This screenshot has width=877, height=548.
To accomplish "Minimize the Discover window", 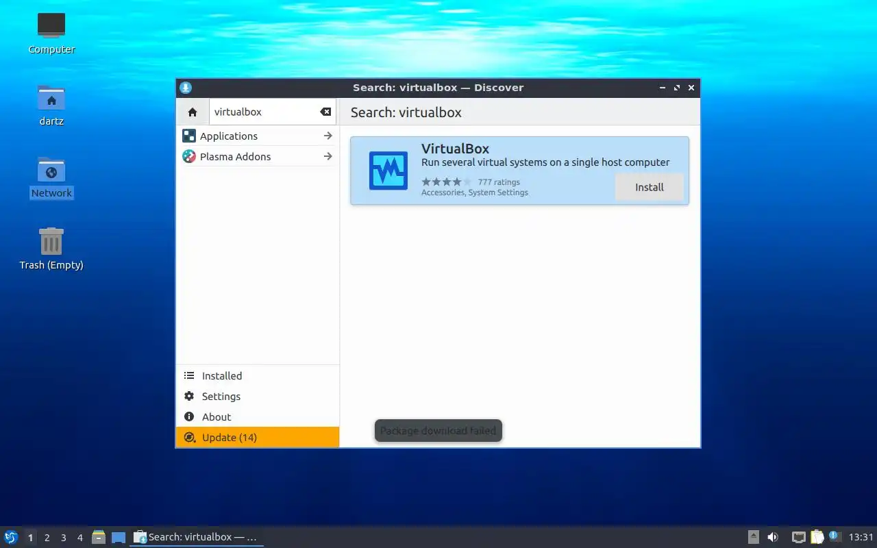I will [663, 88].
